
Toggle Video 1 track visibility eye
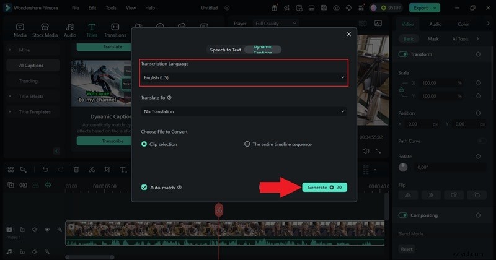pyautogui.click(x=47, y=229)
